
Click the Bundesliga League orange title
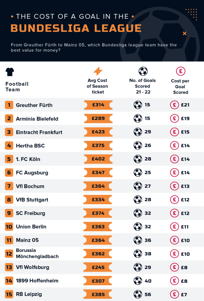point(76,28)
